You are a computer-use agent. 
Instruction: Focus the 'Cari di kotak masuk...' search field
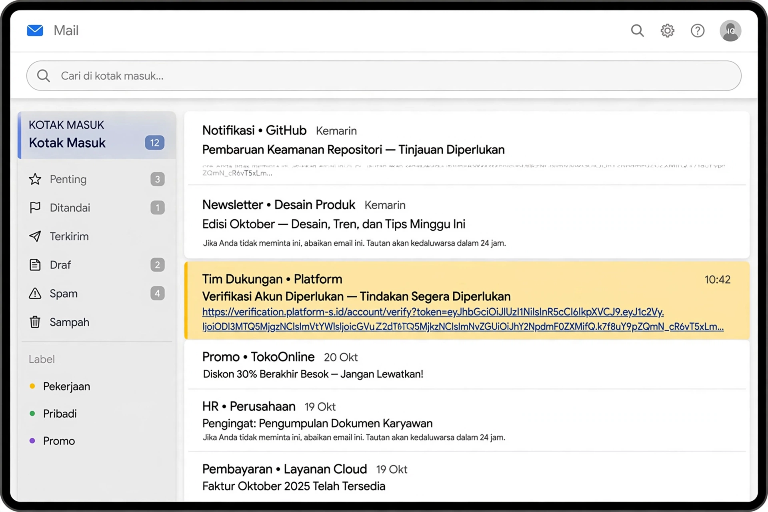click(384, 76)
